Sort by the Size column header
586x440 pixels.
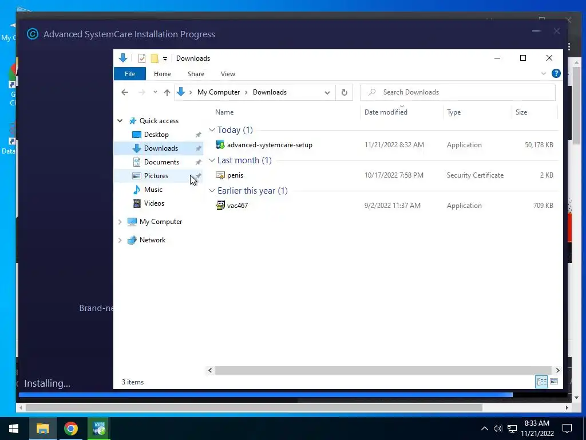(x=521, y=112)
